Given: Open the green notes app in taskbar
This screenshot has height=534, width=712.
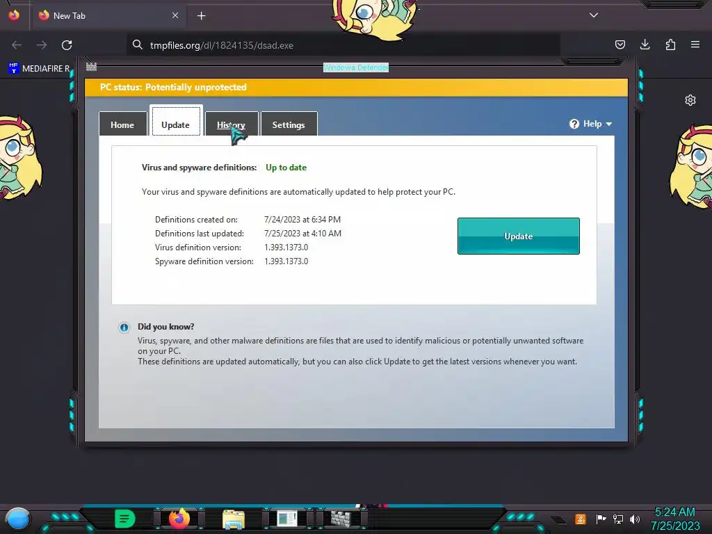Looking at the screenshot, I should click(x=125, y=519).
